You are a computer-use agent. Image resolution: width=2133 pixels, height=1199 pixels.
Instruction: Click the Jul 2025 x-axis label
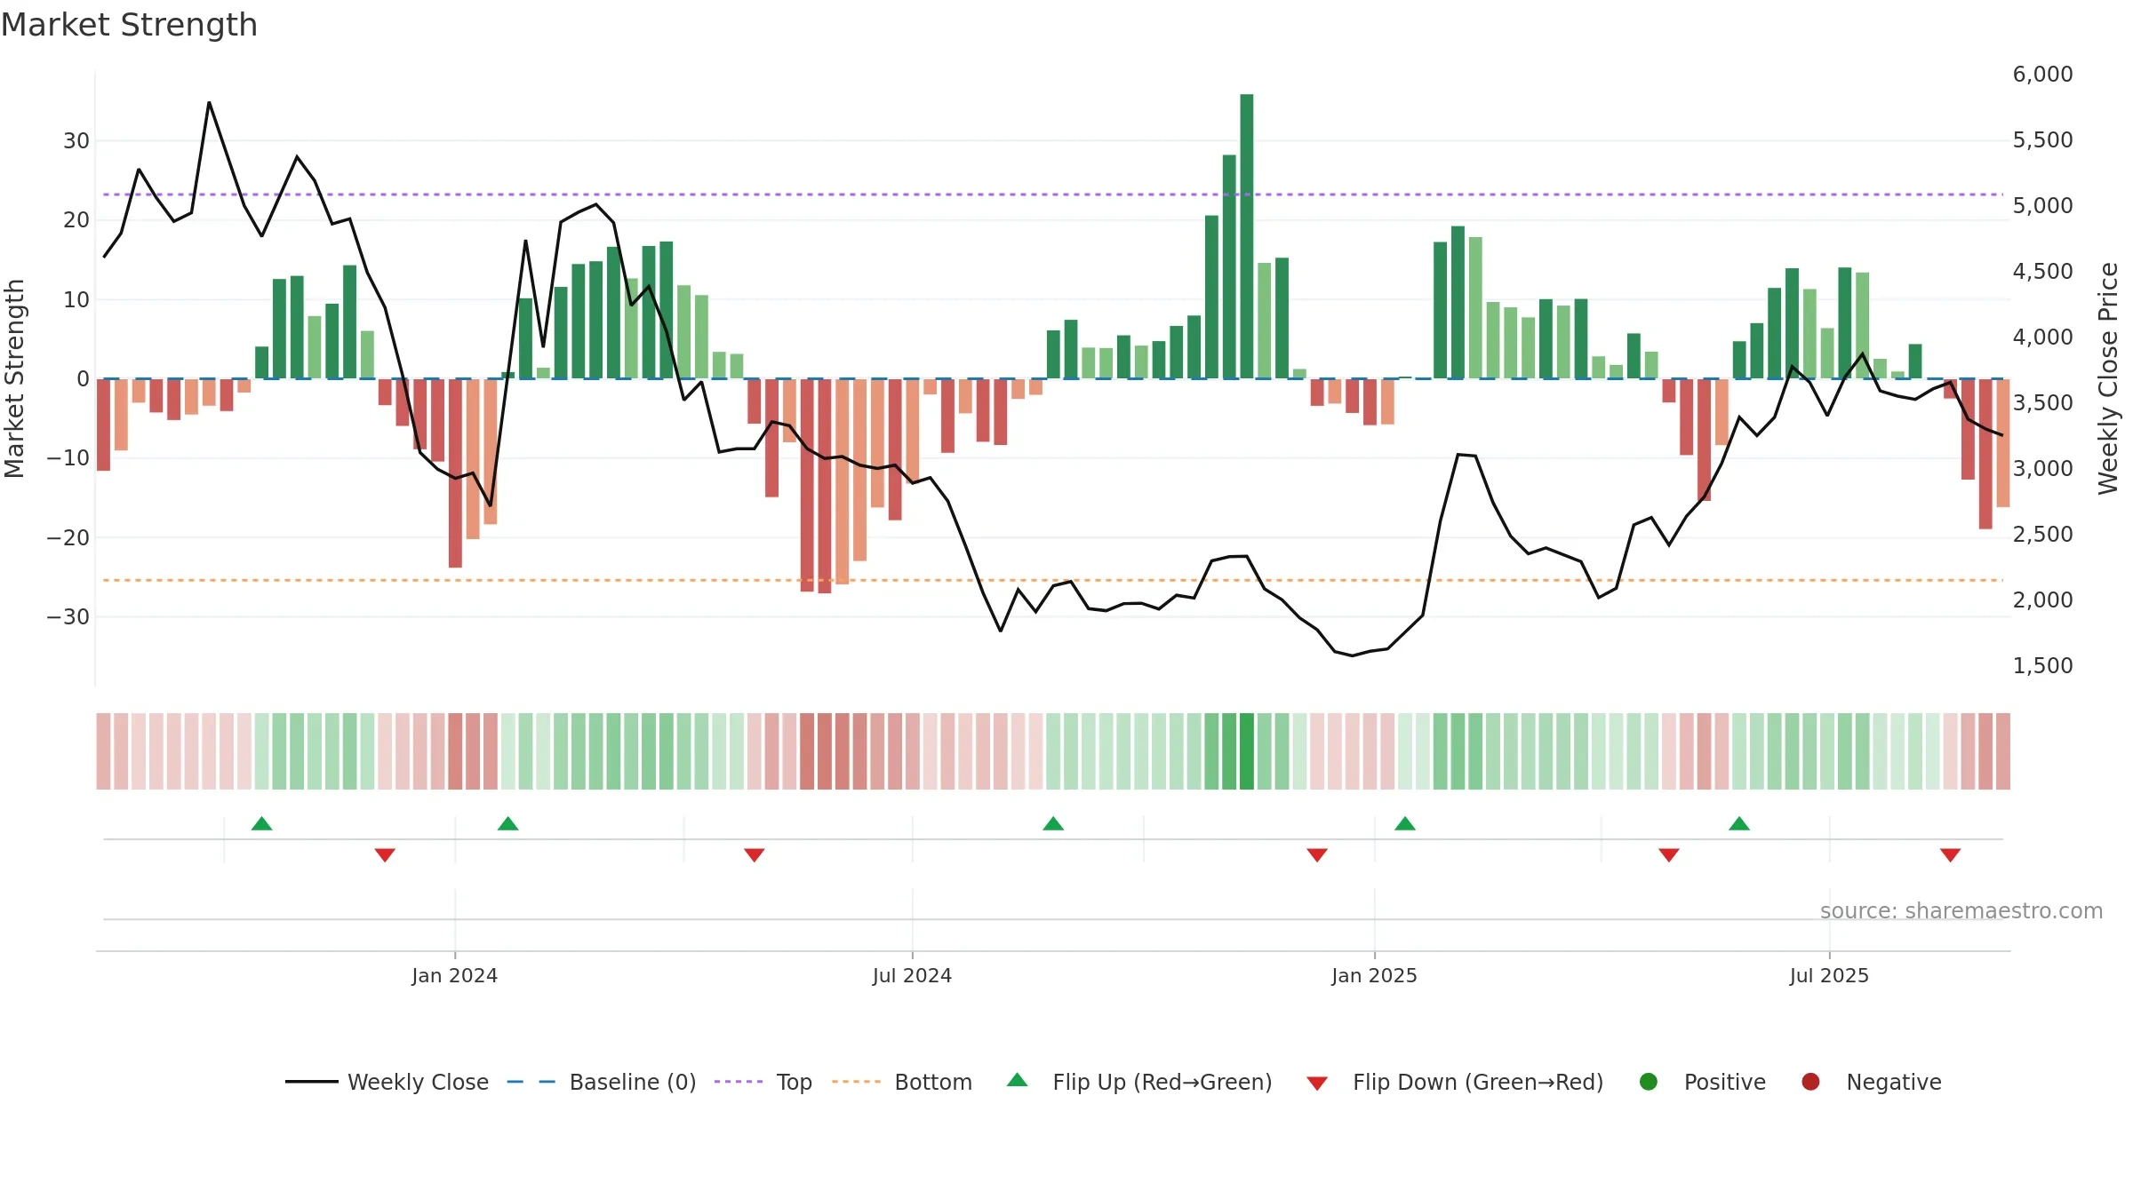pos(1829,975)
